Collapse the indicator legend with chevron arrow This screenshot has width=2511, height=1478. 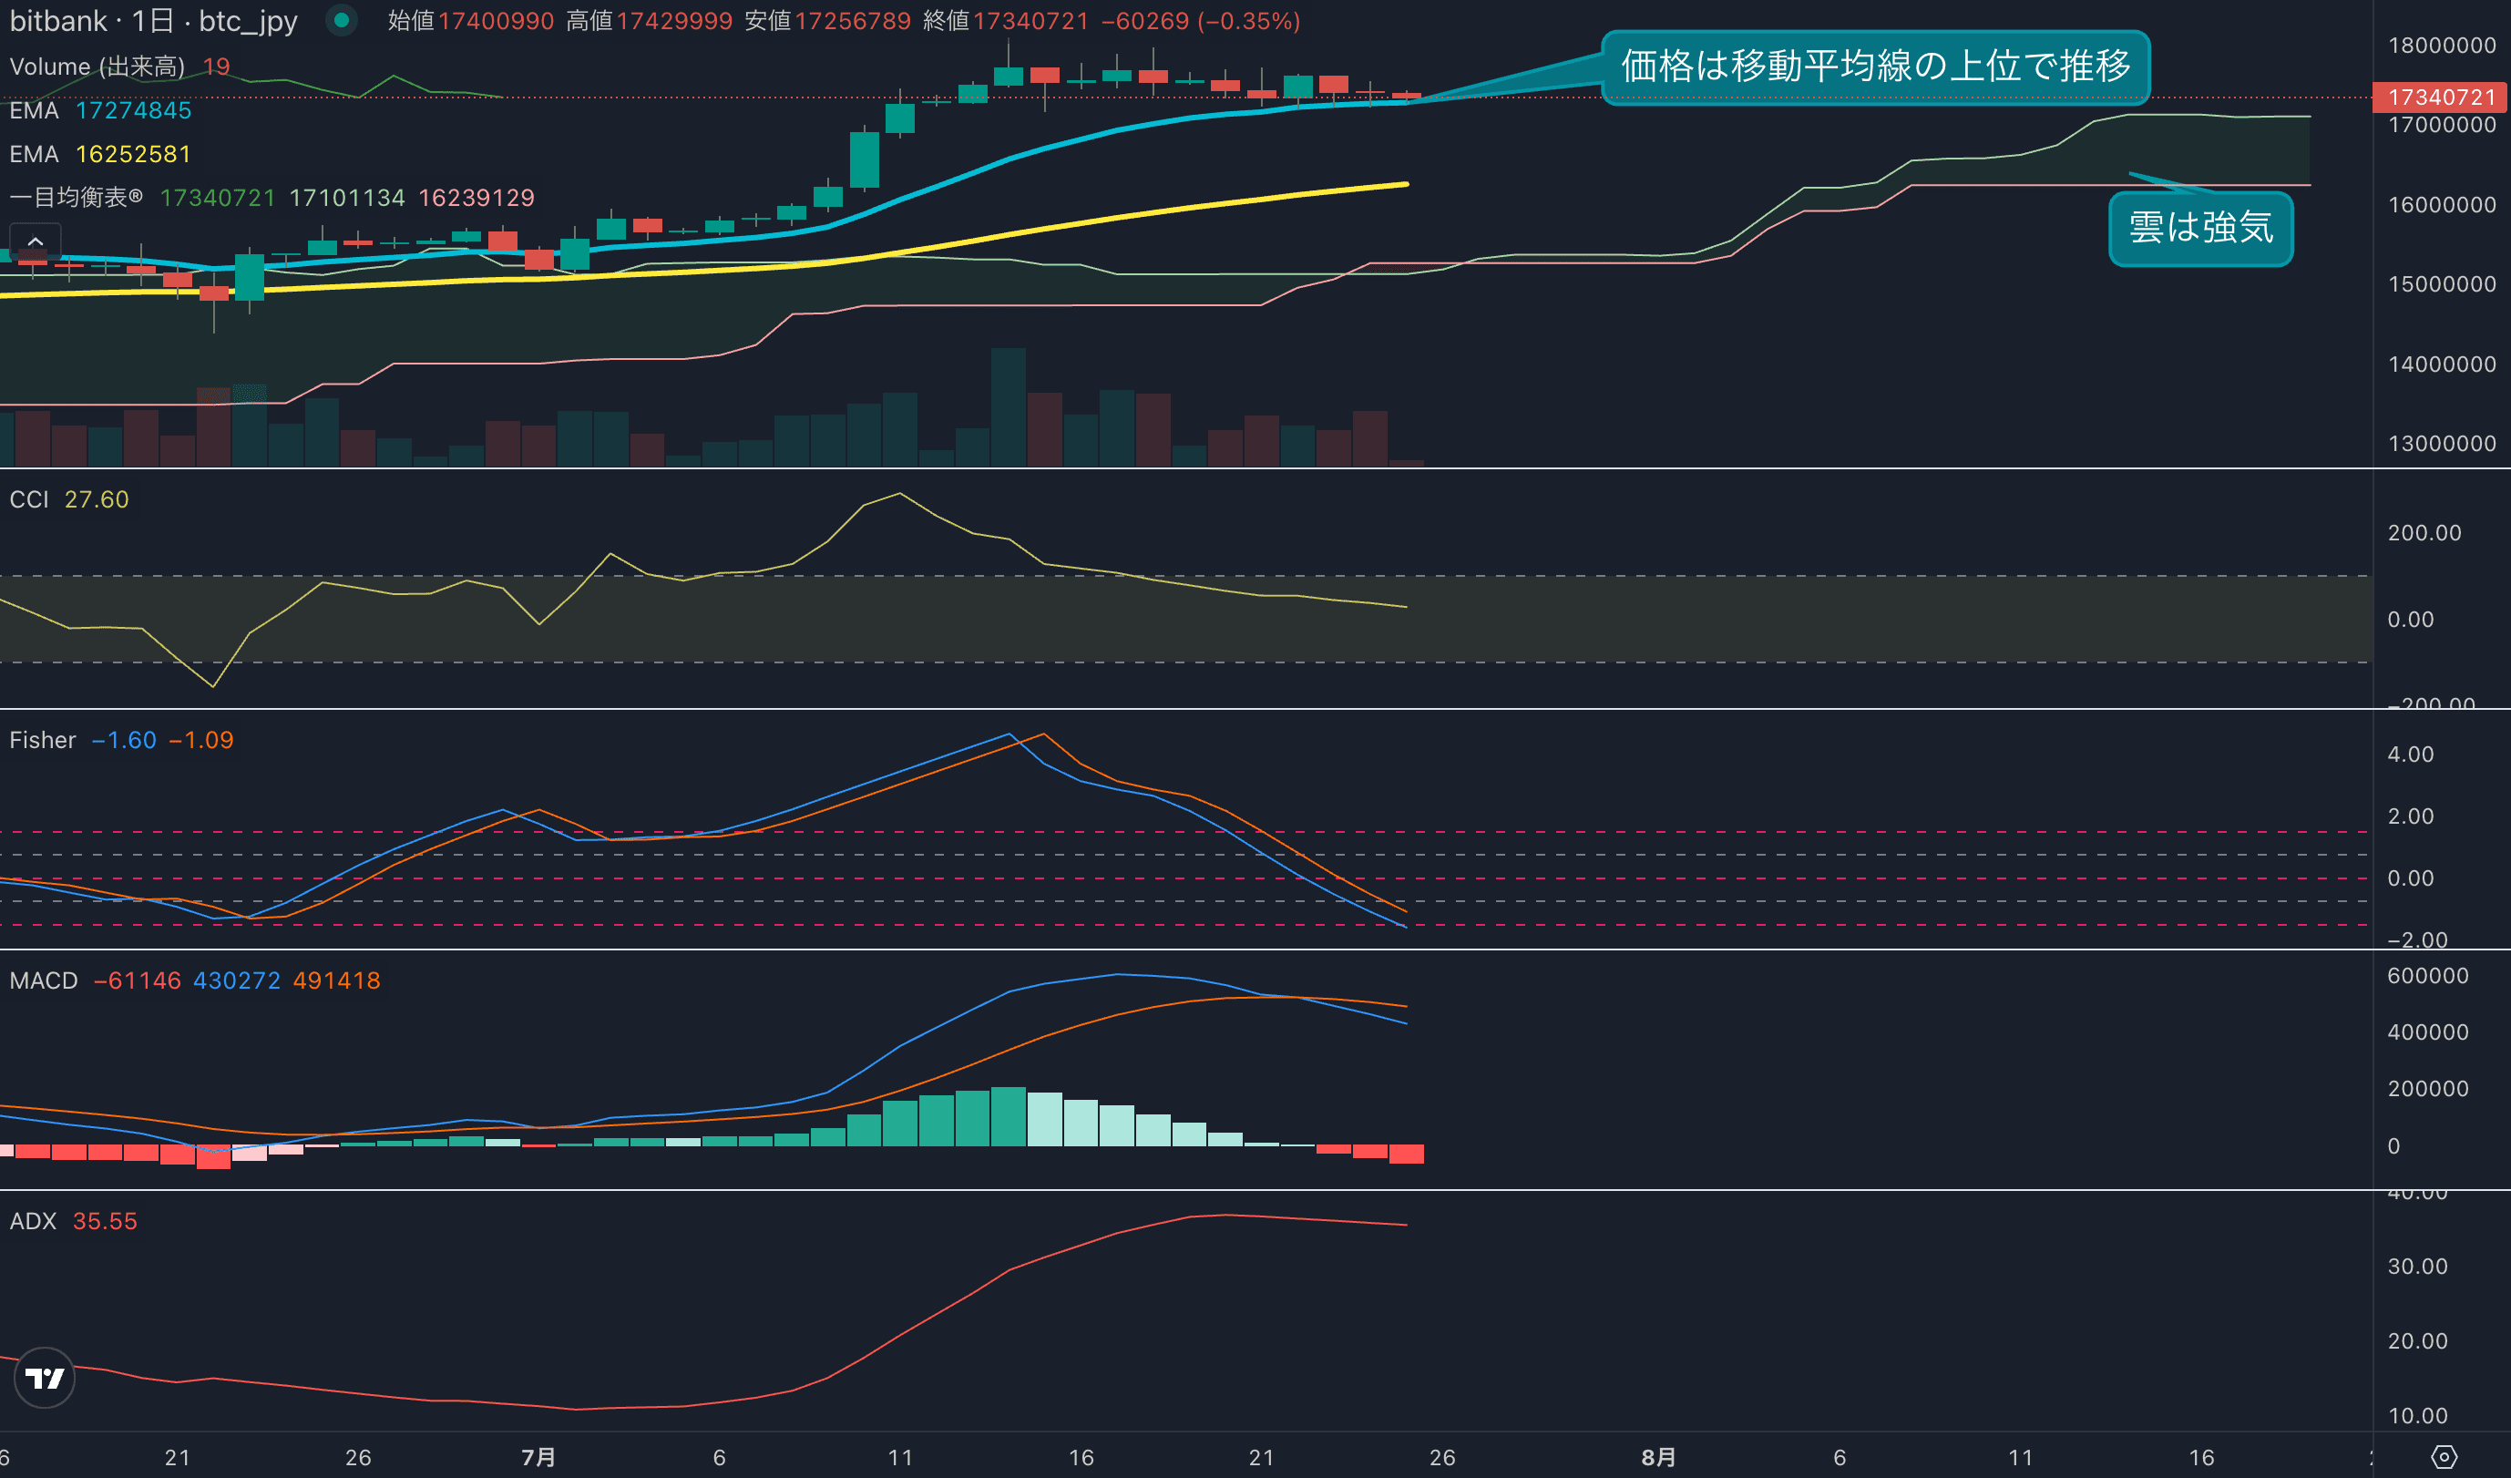(x=35, y=241)
